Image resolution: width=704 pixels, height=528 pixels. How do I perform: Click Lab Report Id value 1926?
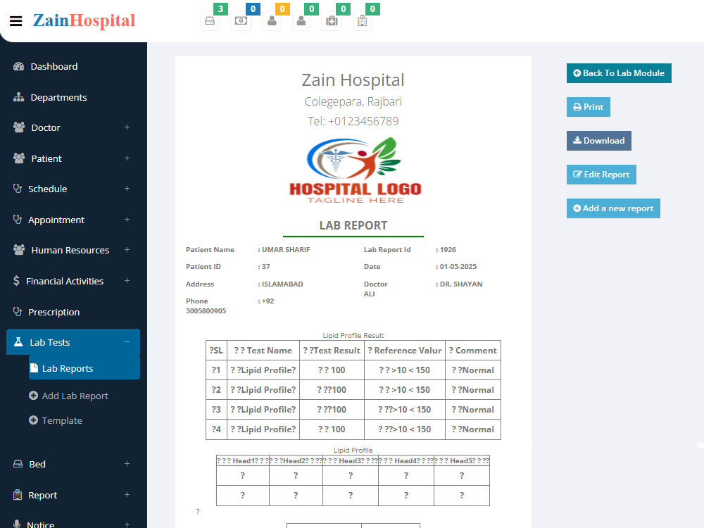(x=448, y=250)
